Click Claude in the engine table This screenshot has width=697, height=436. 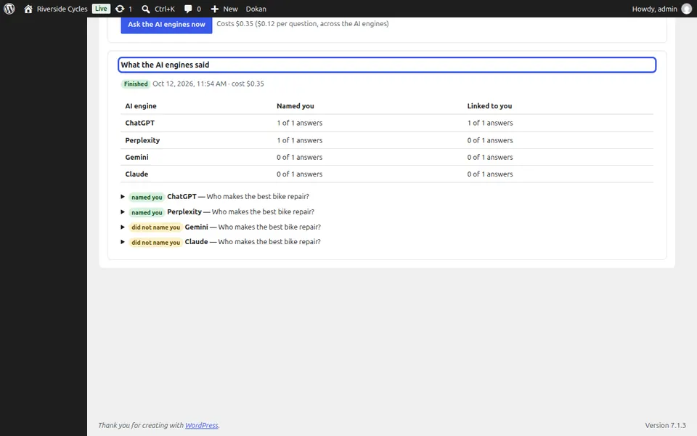(136, 174)
